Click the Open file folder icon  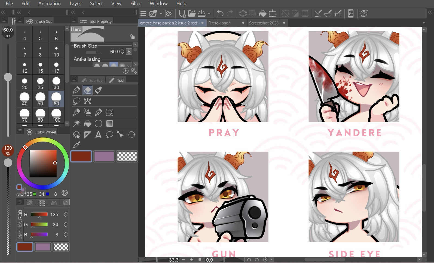(192, 13)
